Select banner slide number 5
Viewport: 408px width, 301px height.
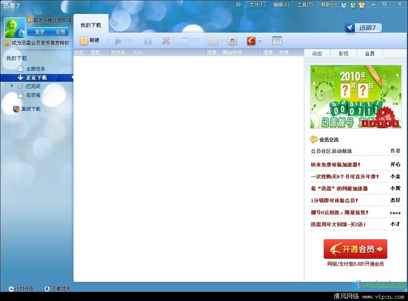[x=396, y=123]
